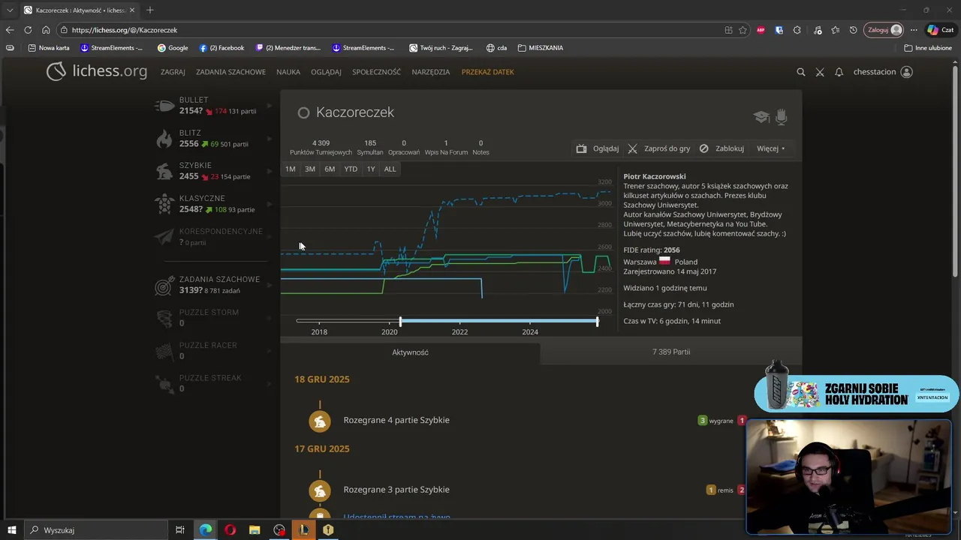Open the Klasyczne rating stats
The width and height of the screenshot is (961, 540).
pyautogui.click(x=215, y=204)
